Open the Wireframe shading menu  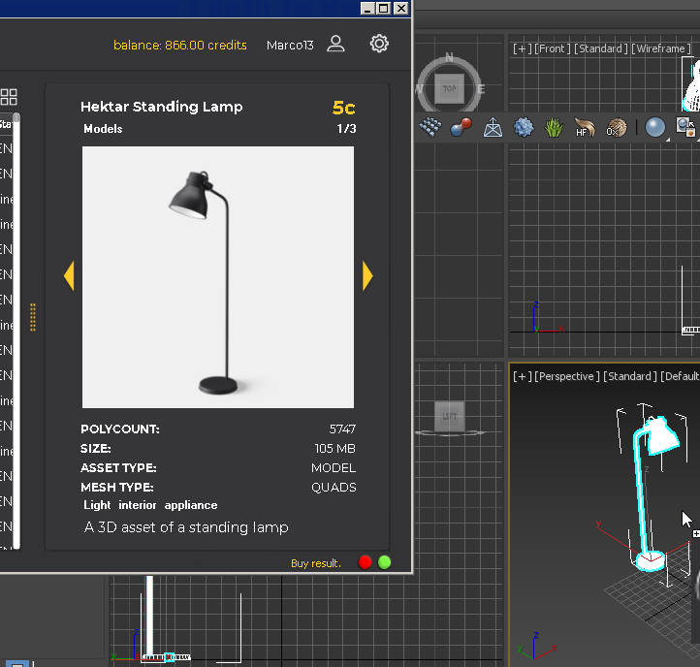point(660,48)
